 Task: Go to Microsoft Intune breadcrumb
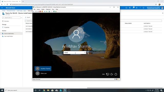11,11
